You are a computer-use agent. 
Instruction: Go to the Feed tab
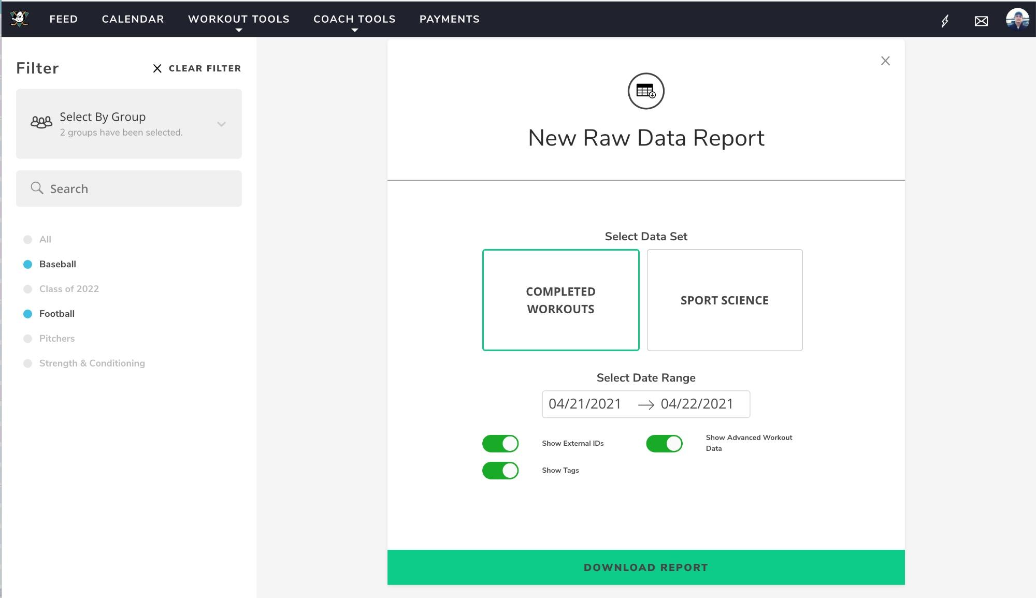pos(64,19)
